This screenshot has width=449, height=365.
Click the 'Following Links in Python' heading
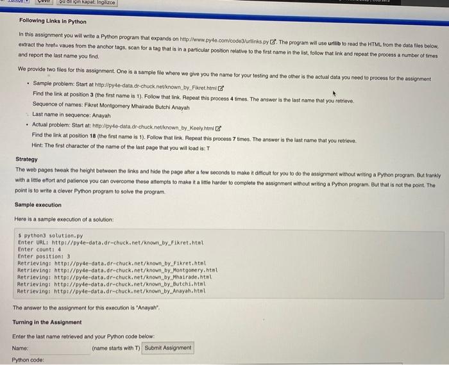click(x=53, y=21)
